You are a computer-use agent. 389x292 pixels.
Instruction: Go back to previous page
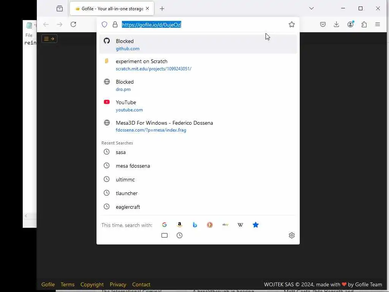(46, 24)
